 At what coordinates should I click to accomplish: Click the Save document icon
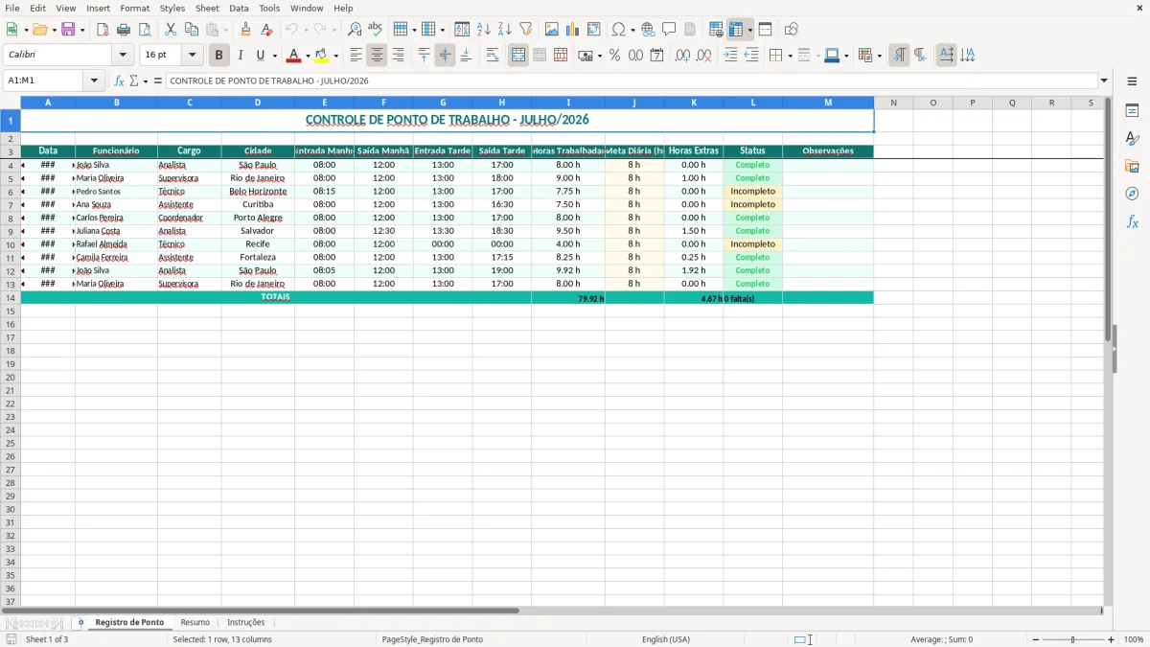[x=68, y=30]
